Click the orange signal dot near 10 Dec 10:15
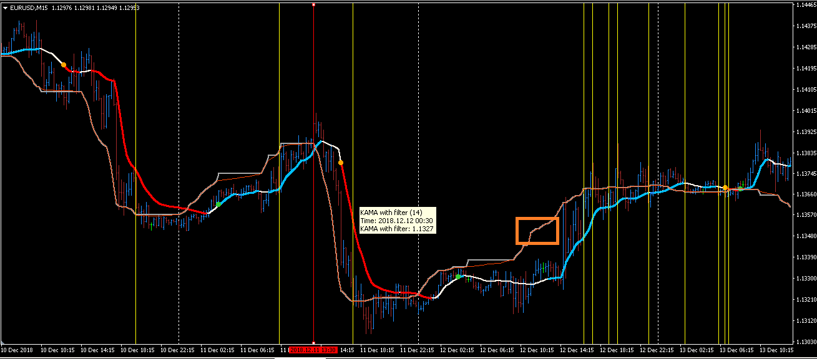Image resolution: width=817 pixels, height=359 pixels. click(x=64, y=64)
